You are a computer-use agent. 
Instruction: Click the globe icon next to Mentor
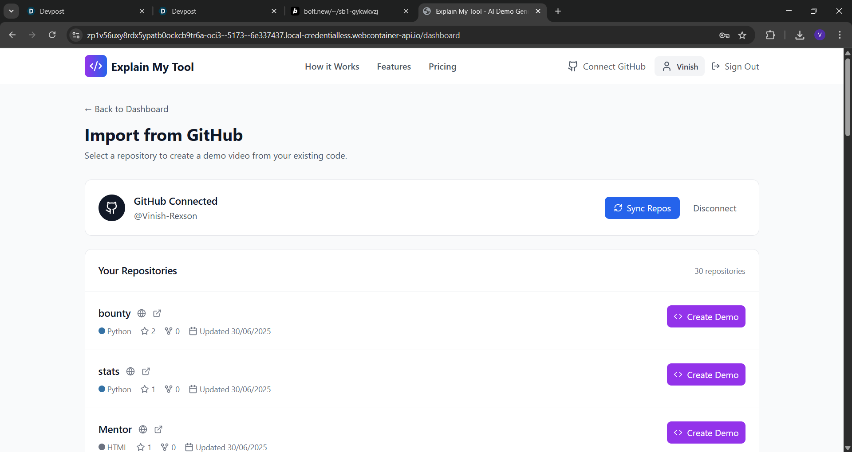click(x=143, y=429)
